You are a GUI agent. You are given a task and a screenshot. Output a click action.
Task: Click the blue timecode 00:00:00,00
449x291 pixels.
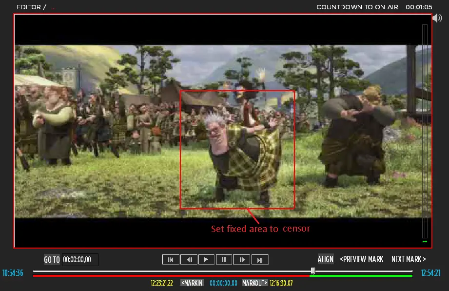223,283
